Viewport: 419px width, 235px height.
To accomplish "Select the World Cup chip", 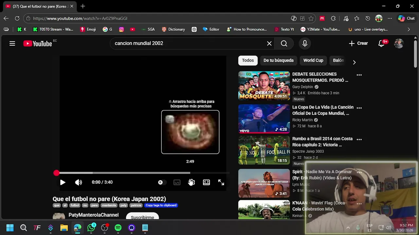I will pyautogui.click(x=313, y=60).
